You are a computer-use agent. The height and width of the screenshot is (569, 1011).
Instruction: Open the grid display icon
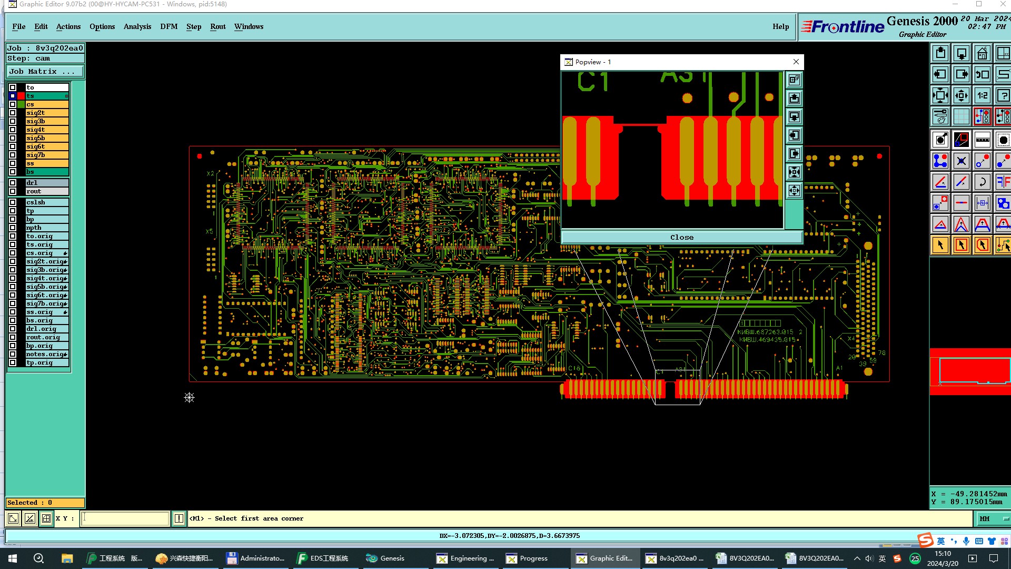[x=961, y=116]
